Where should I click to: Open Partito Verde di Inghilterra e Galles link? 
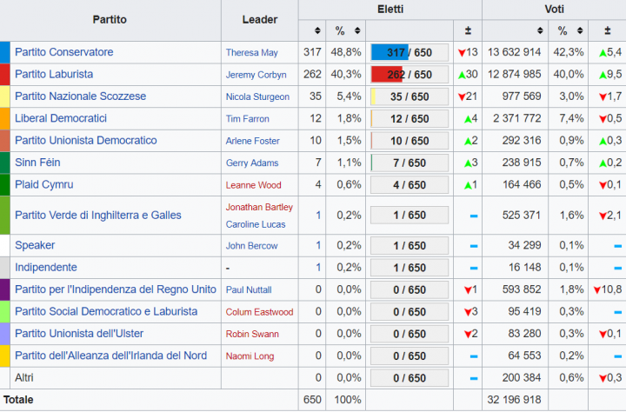click(97, 216)
